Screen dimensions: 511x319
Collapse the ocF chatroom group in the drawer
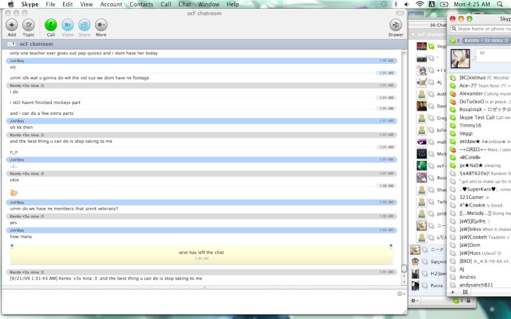click(413, 34)
